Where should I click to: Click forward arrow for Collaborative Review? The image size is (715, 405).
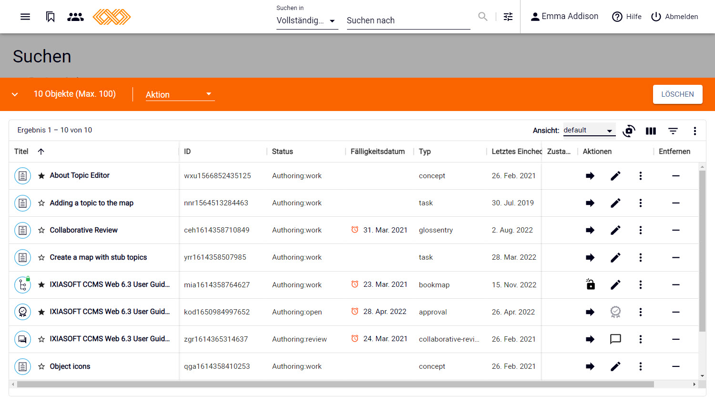590,230
